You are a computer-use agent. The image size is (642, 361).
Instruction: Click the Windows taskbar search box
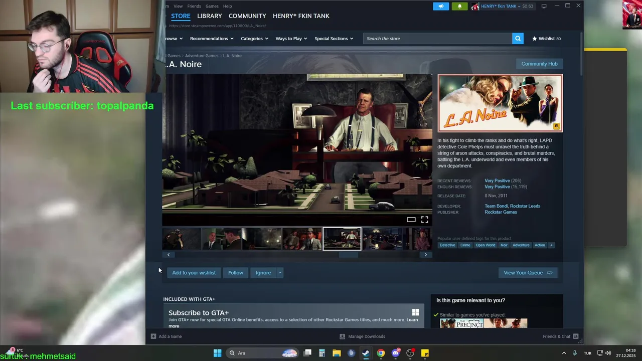(x=262, y=353)
